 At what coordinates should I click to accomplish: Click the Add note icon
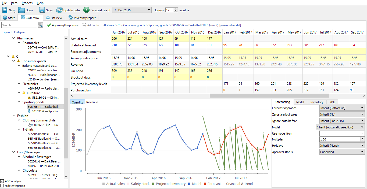click(85, 25)
